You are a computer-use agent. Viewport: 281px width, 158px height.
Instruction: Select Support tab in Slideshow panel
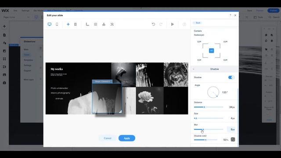tap(27, 71)
